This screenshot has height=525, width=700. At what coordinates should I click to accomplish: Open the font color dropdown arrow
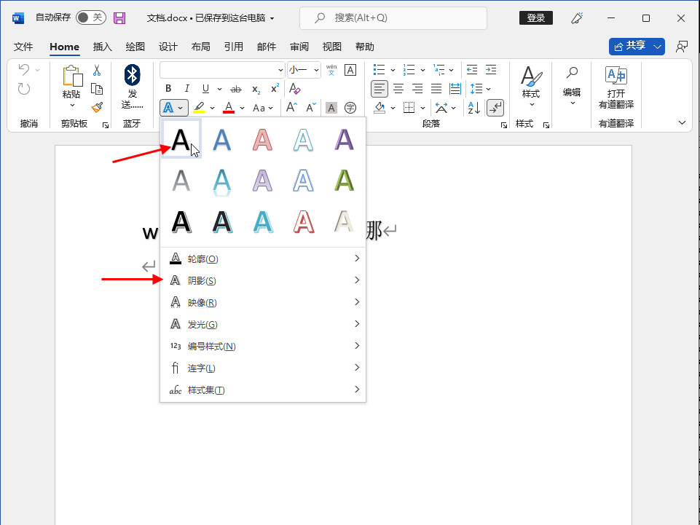coord(242,108)
